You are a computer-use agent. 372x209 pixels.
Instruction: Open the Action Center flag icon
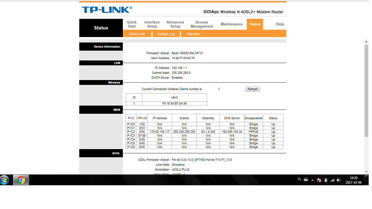tap(319, 180)
